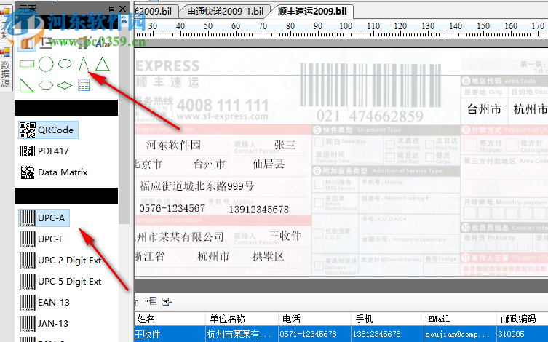
Task: Select the 张三 contact text on canvas
Action: coord(285,144)
